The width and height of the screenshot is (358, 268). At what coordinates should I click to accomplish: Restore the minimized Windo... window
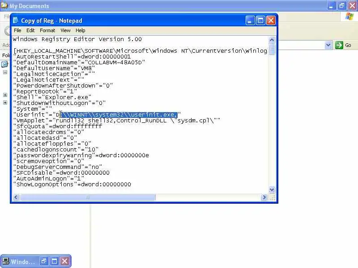tap(43, 261)
